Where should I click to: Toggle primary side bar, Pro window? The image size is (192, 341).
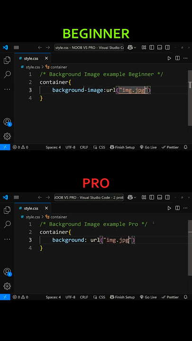[152, 197]
